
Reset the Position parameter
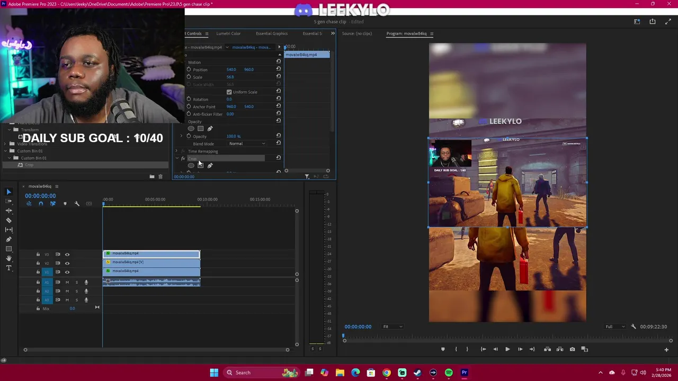[278, 69]
